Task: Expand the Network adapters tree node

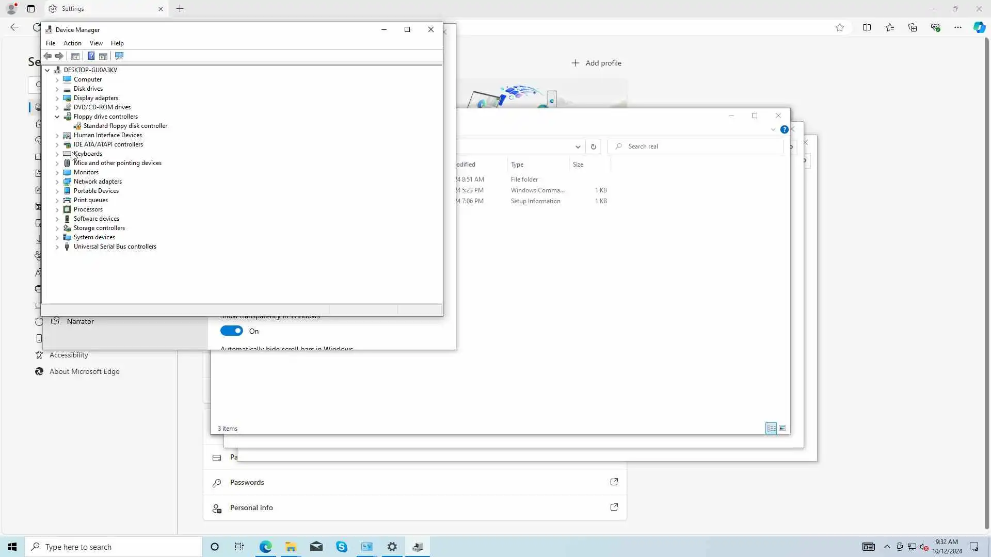Action: pyautogui.click(x=57, y=182)
